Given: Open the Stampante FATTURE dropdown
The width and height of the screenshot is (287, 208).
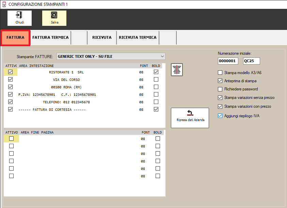Looking at the screenshot, I should [x=111, y=56].
